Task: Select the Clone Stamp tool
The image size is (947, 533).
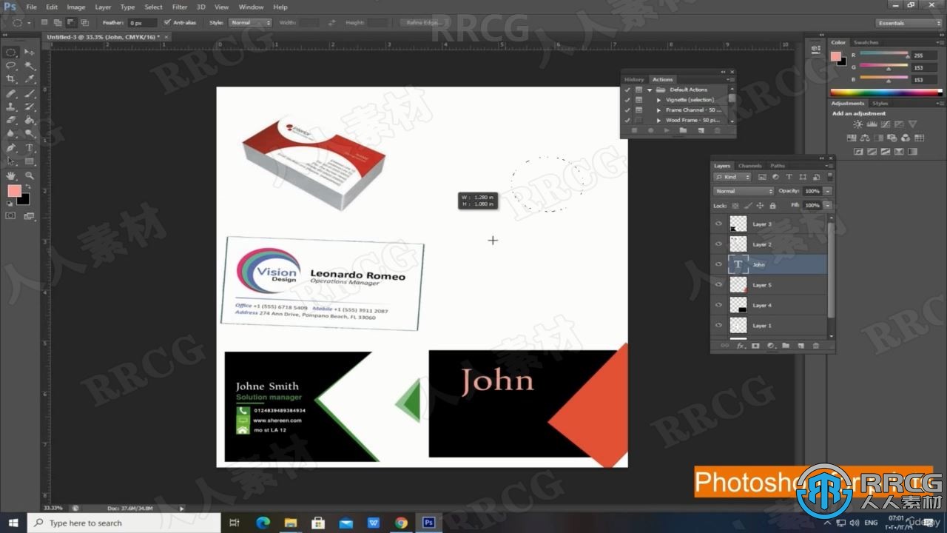Action: tap(11, 107)
